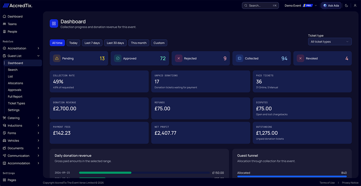The width and height of the screenshot is (361, 186).
Task: Click the Pages grid icon
Action: (x=4, y=180)
